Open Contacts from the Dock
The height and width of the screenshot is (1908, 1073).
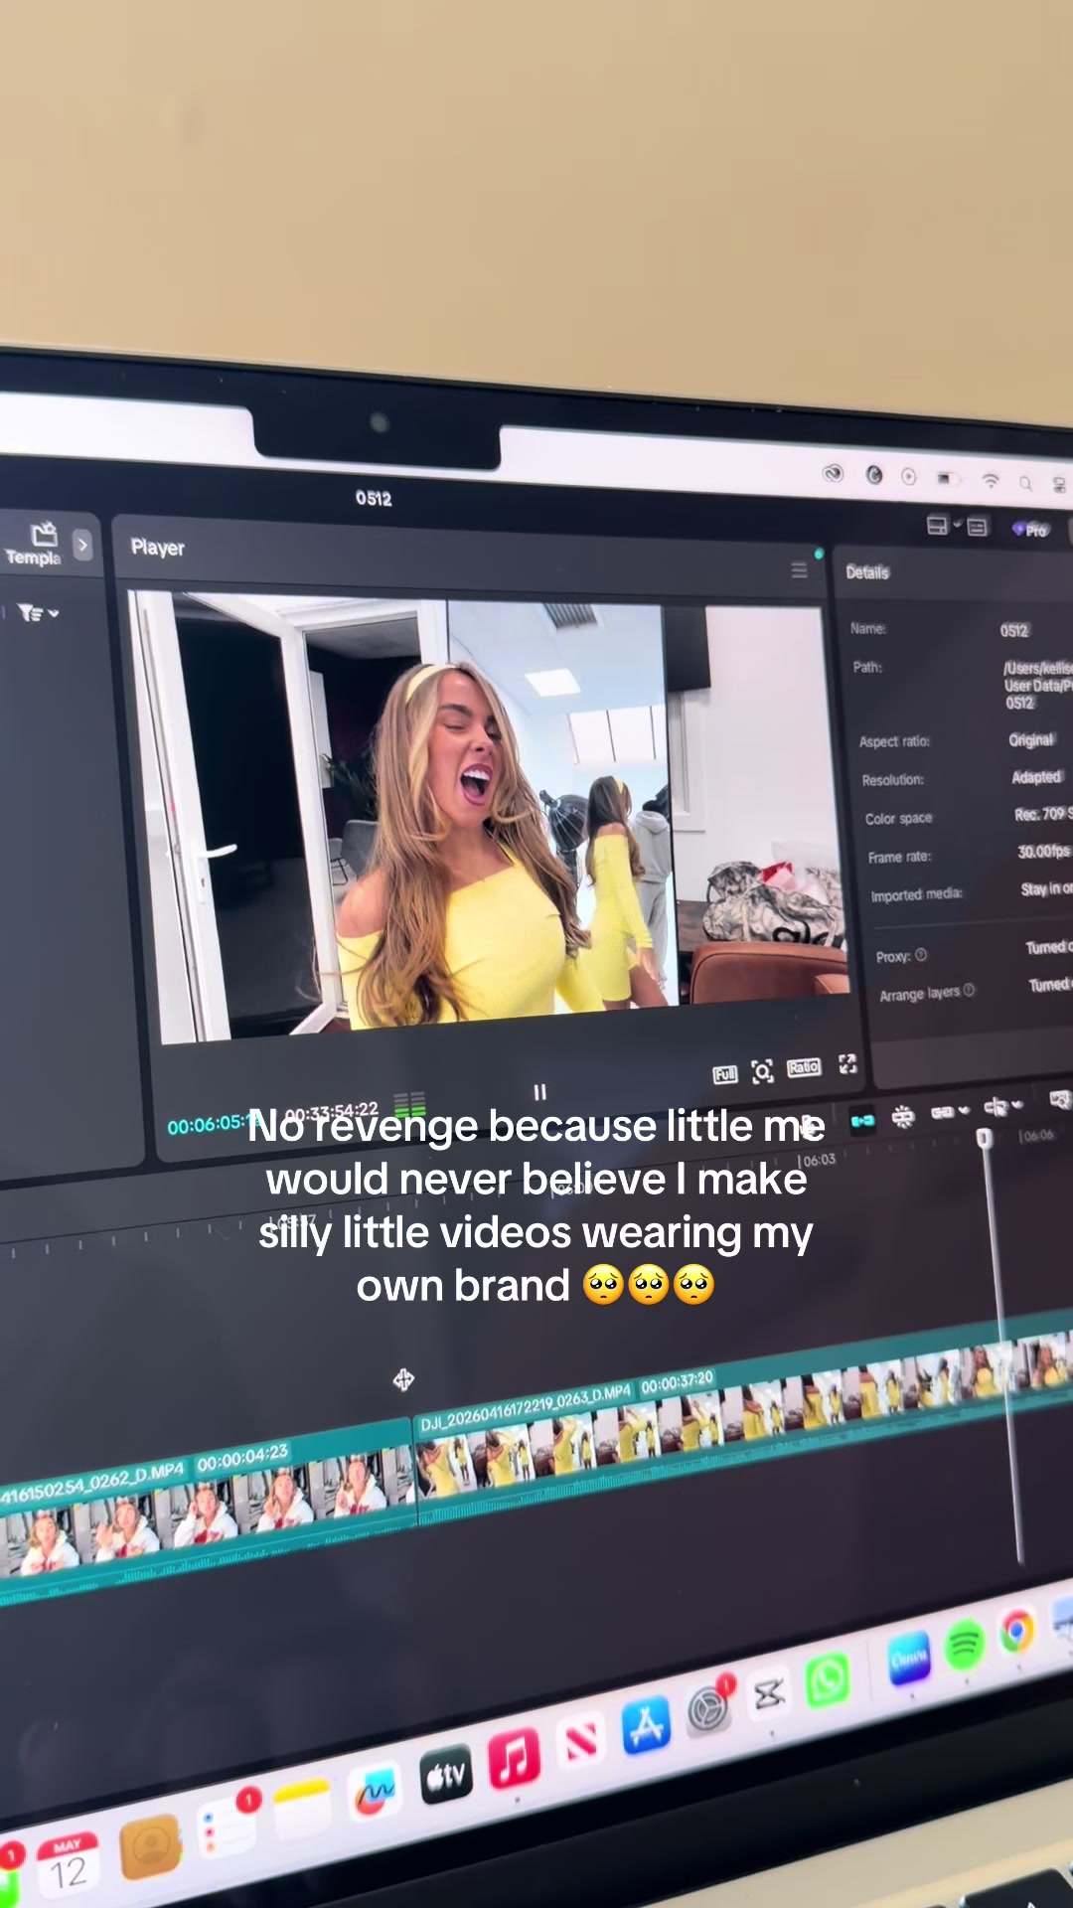tap(150, 1847)
